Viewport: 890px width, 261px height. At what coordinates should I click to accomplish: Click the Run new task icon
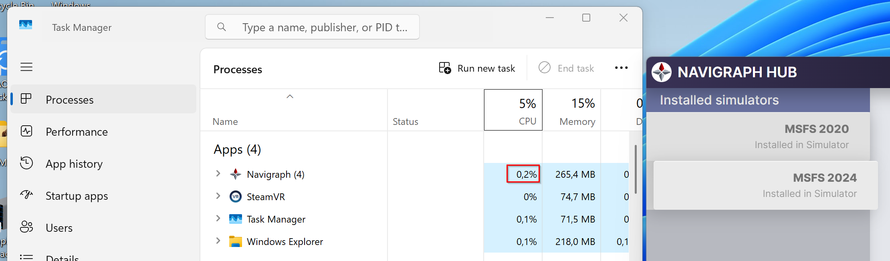[x=445, y=68]
